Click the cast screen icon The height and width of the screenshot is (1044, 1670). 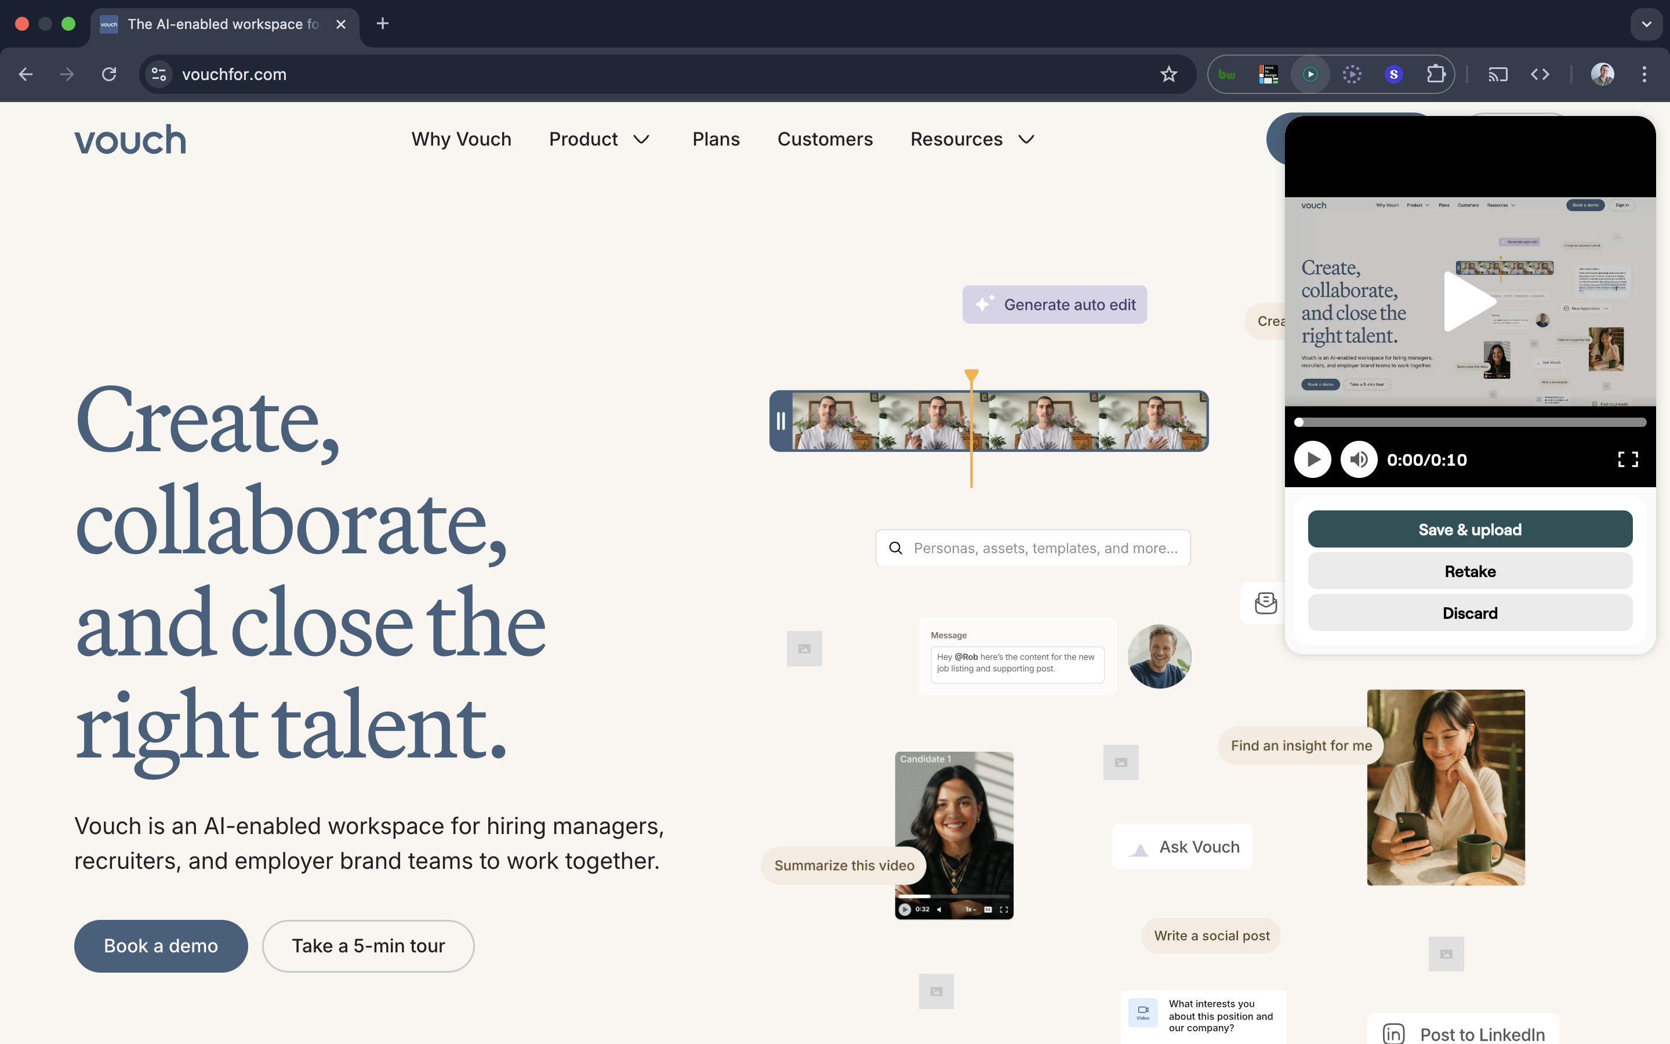[1498, 75]
